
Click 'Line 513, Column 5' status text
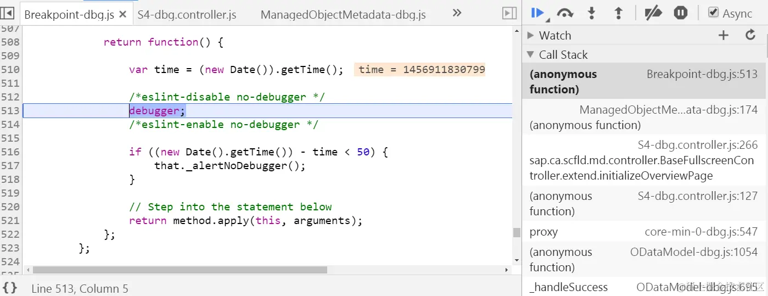[80, 288]
